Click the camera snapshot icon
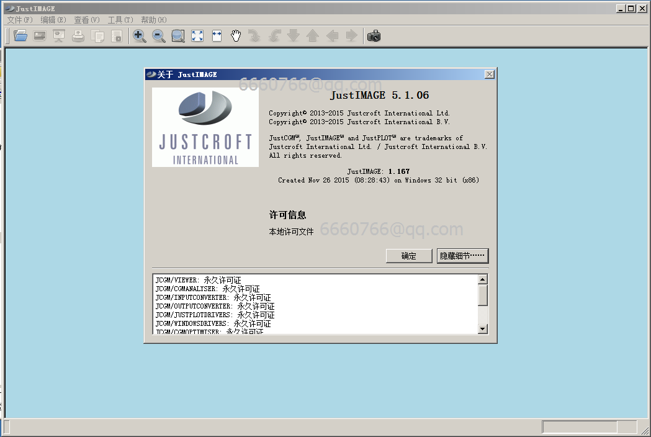 click(374, 36)
